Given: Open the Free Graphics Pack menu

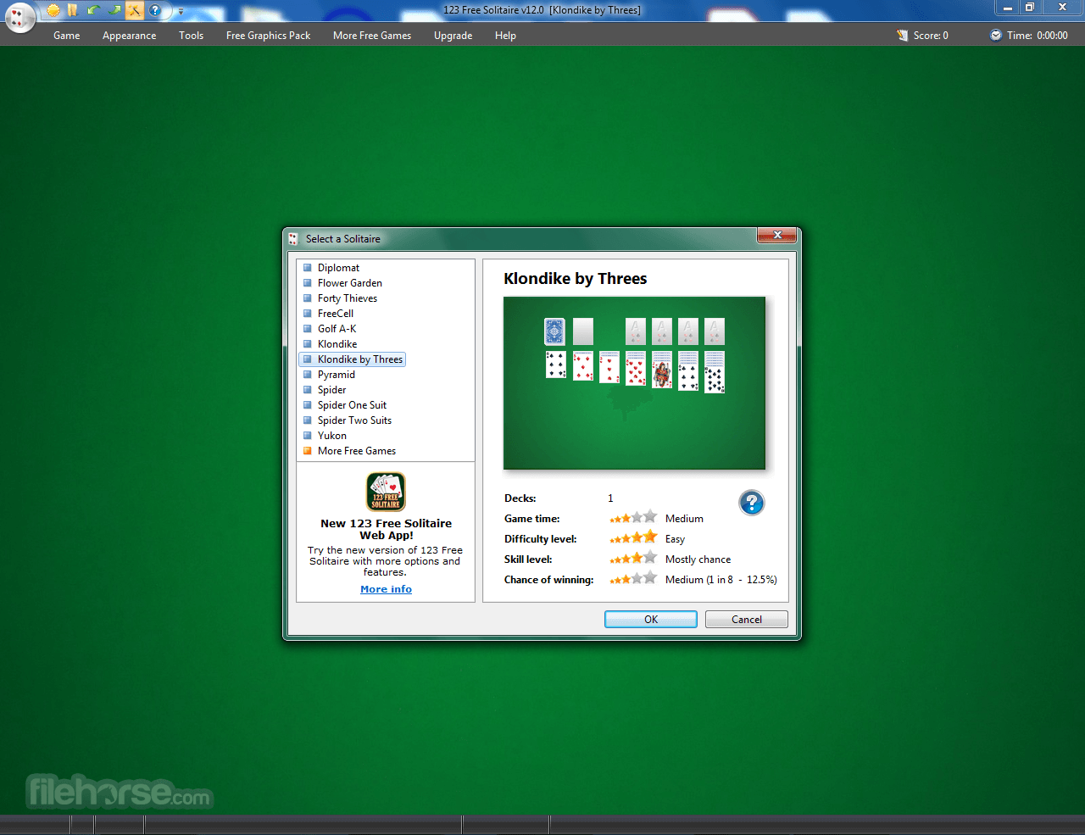Looking at the screenshot, I should click(269, 36).
